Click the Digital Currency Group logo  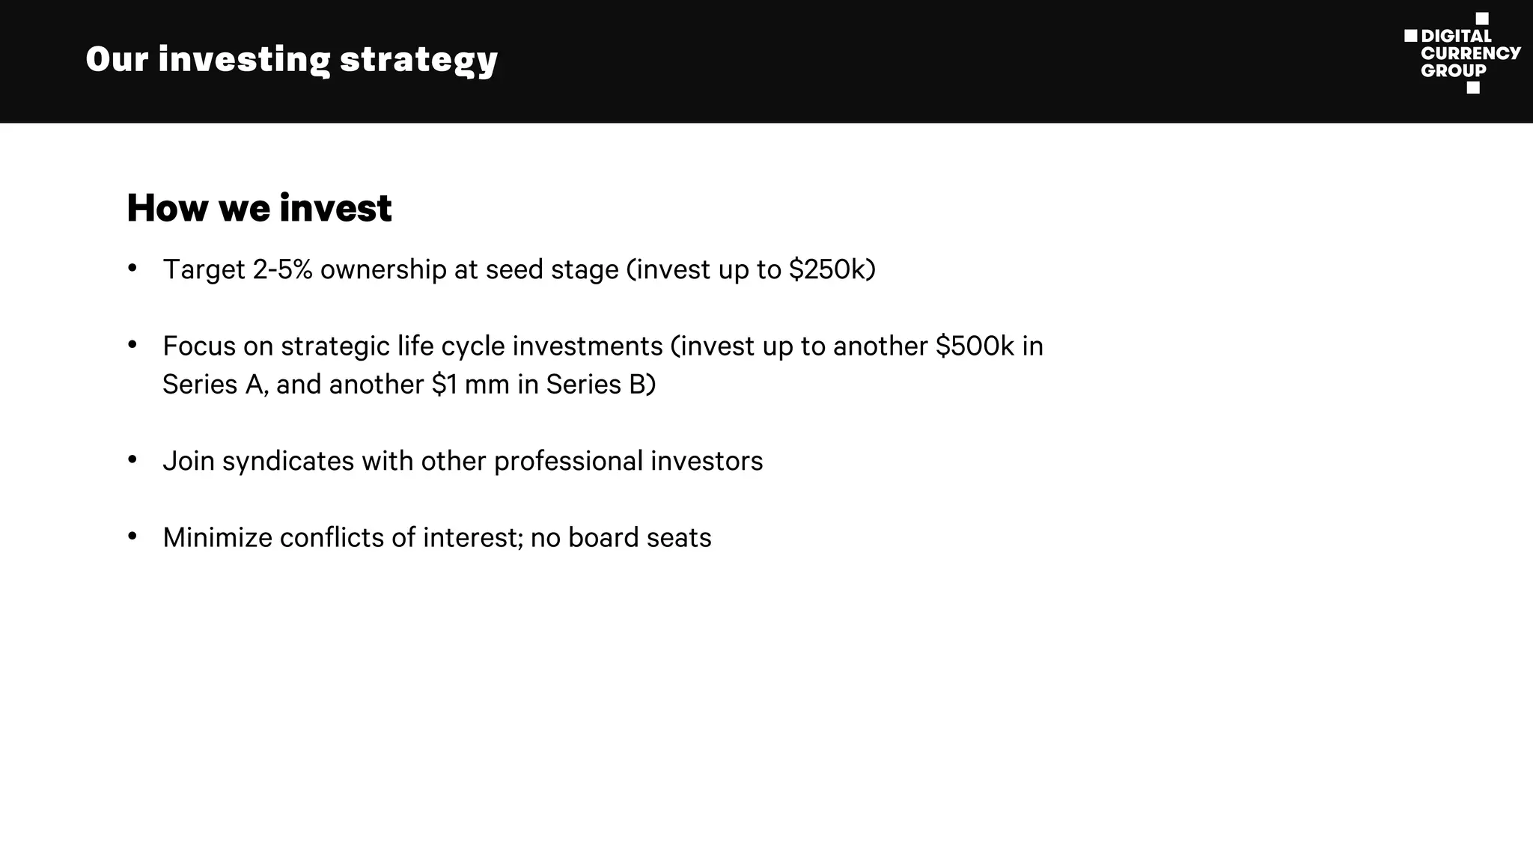tap(1462, 53)
